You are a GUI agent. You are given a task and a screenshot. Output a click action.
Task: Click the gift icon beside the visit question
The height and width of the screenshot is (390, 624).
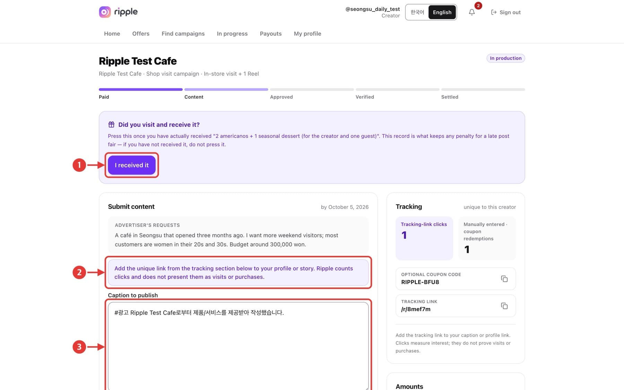(111, 124)
